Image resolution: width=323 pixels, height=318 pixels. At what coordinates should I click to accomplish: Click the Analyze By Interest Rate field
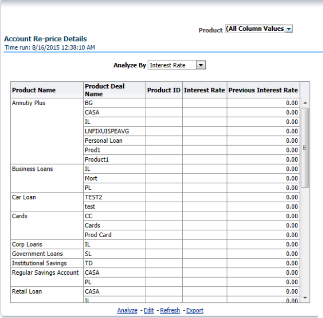point(177,65)
